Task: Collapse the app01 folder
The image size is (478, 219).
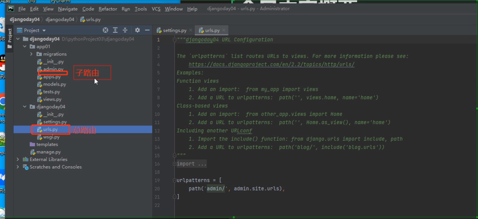Action: pos(25,46)
